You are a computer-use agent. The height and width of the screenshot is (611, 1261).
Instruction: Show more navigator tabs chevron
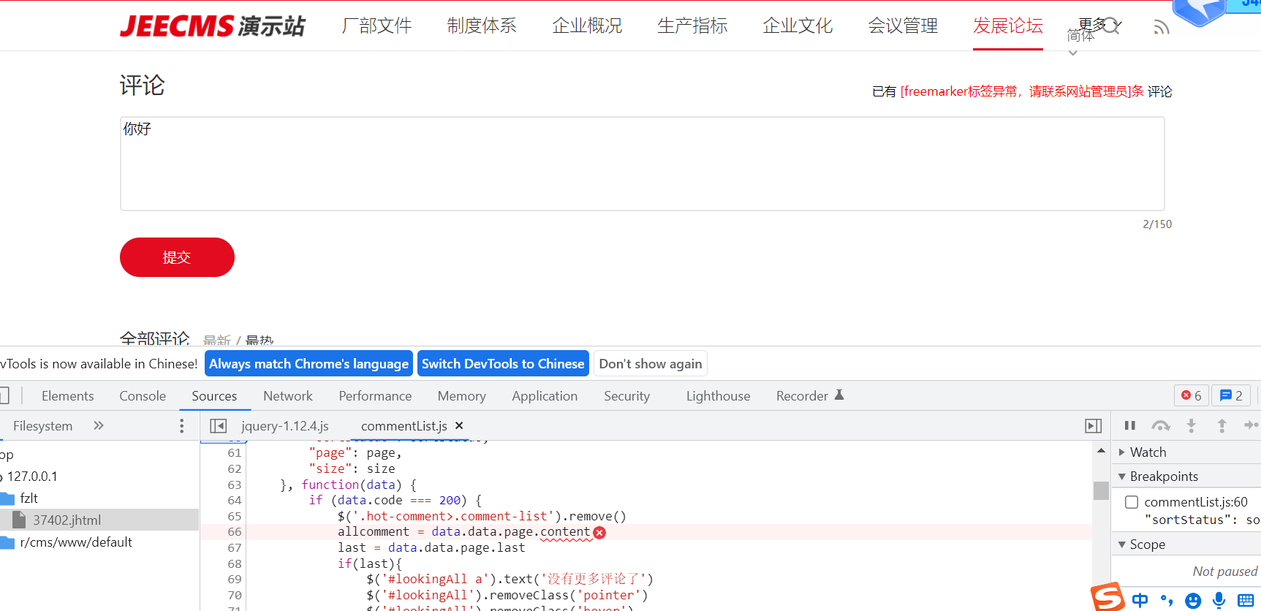(x=99, y=426)
